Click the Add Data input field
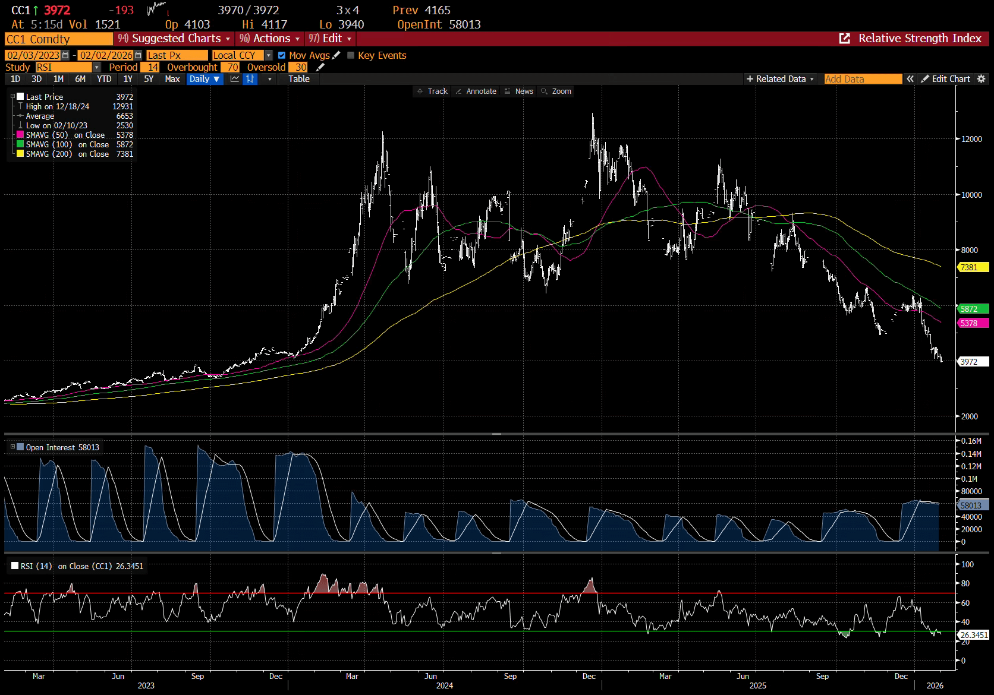 (863, 79)
